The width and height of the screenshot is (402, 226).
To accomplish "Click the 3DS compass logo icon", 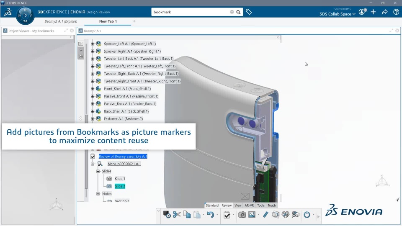I will pos(8,12).
